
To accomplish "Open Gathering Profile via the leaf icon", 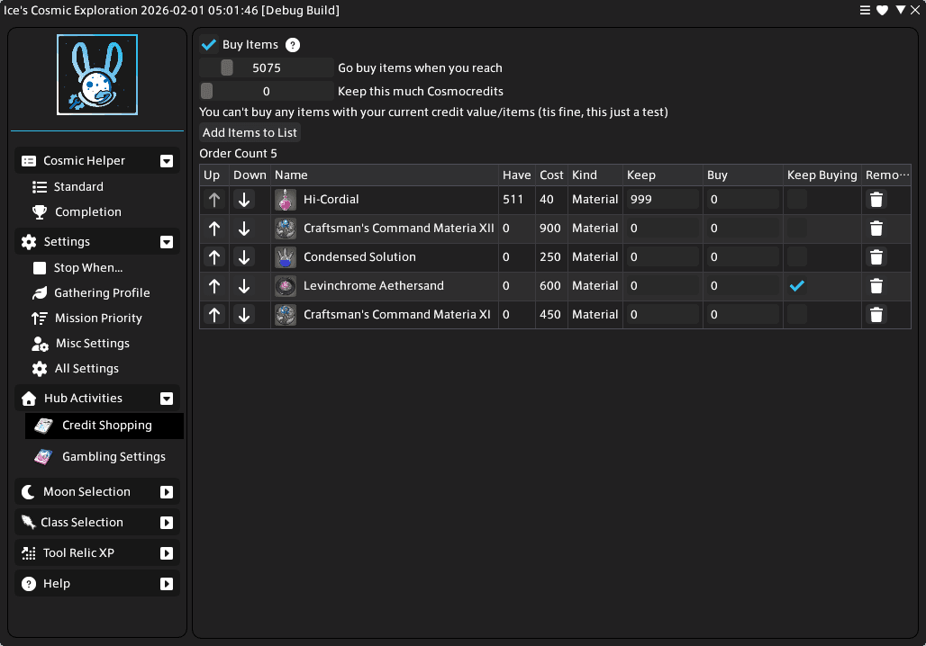I will pos(40,292).
